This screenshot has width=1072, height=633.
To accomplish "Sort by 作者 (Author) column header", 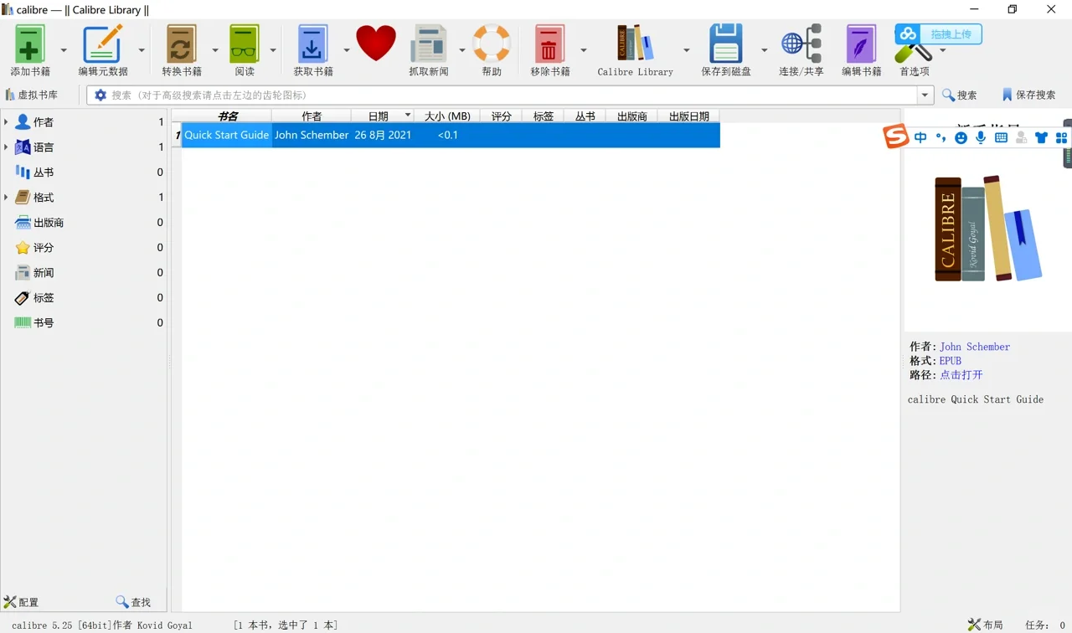I will click(x=311, y=116).
